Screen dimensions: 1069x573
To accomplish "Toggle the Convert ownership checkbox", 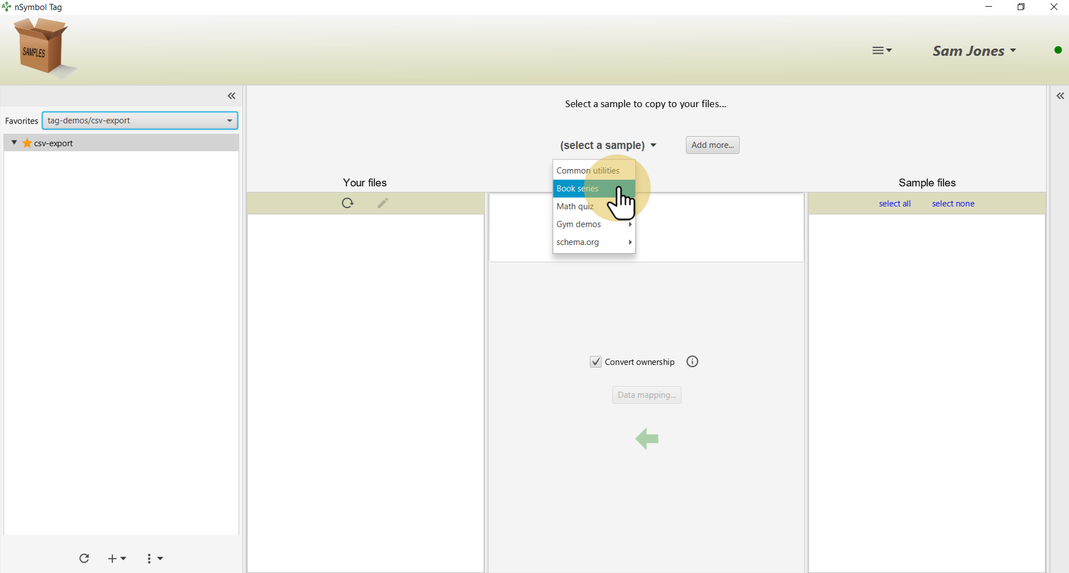I will tap(596, 362).
